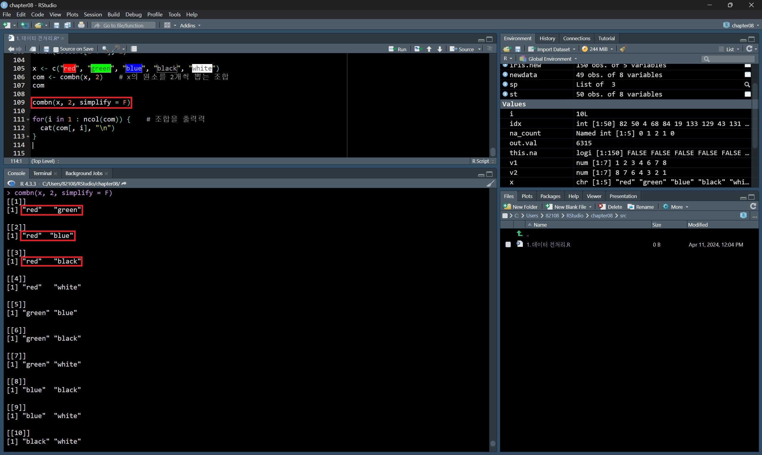Image resolution: width=762 pixels, height=455 pixels.
Task: Click the Rename button in the Files pane
Action: (x=641, y=207)
